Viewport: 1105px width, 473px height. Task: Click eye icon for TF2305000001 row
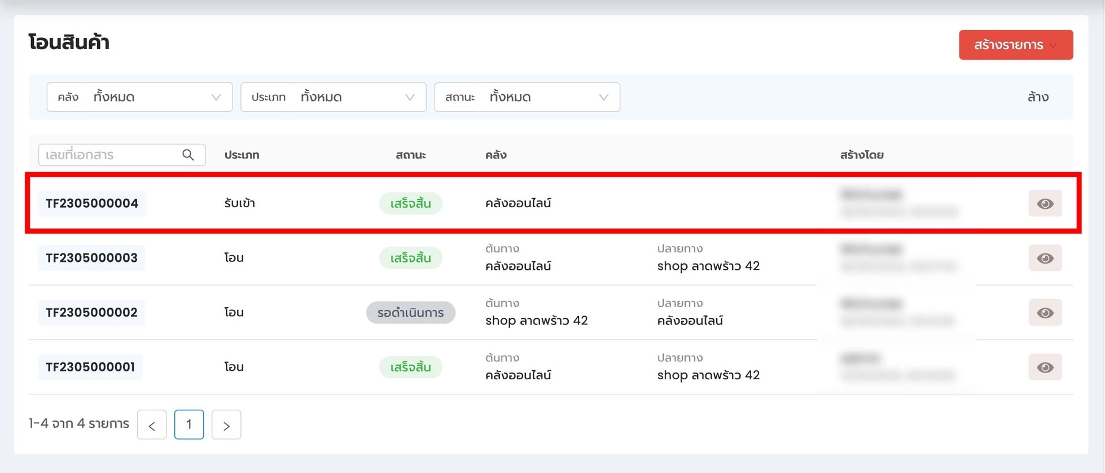[1045, 367]
